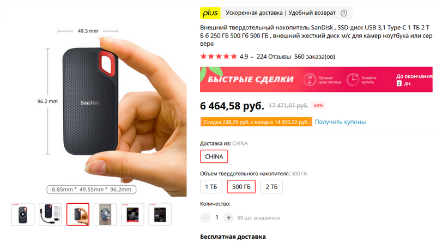View the red-and-black packaging box thumbnail

coord(132,214)
